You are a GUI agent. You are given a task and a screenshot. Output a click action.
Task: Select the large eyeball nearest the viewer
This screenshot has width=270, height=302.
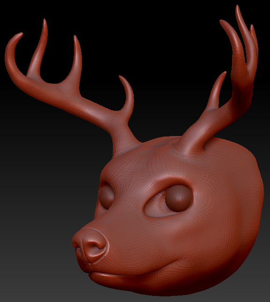pyautogui.click(x=179, y=199)
